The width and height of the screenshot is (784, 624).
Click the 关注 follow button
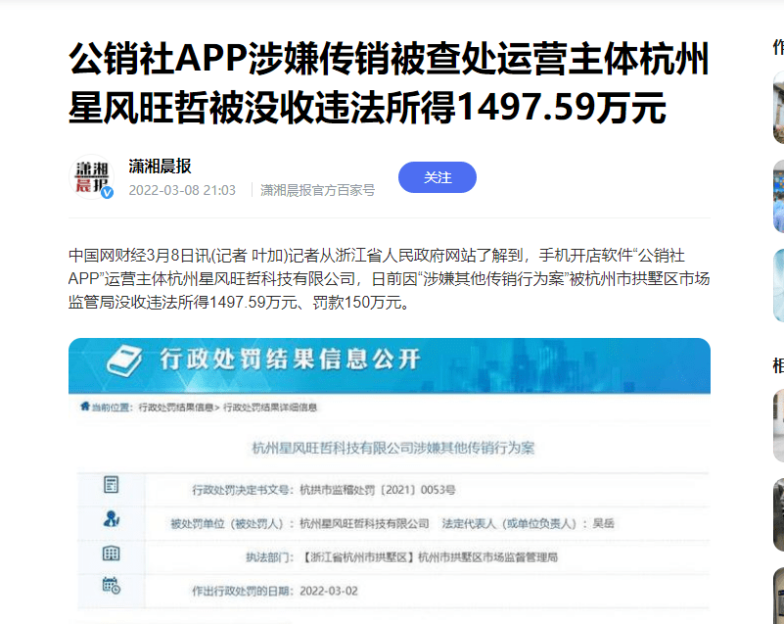(437, 177)
